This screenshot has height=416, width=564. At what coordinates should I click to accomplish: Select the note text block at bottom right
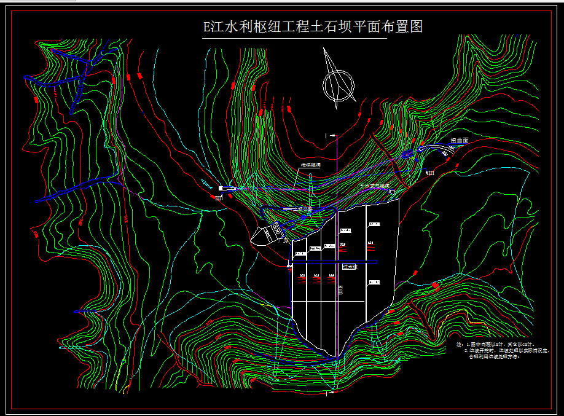(492, 350)
